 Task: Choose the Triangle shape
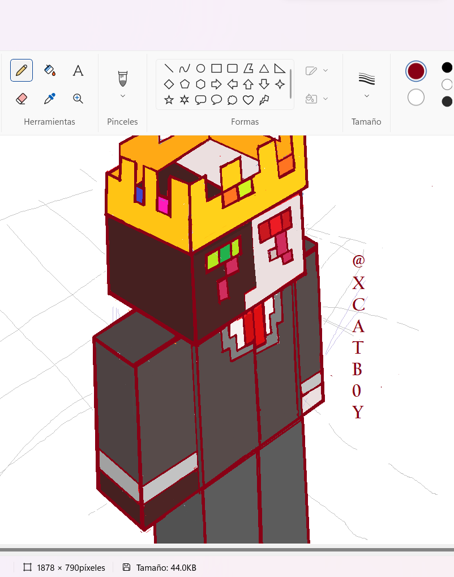(x=264, y=69)
